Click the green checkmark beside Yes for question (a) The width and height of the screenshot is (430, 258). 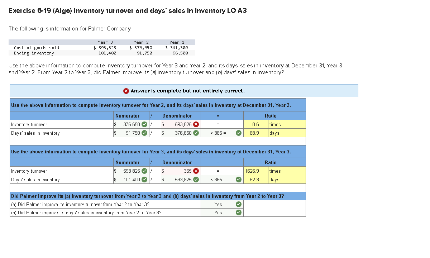(x=238, y=204)
